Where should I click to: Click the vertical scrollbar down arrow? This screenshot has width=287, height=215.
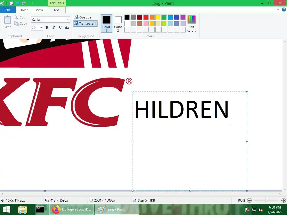tap(284, 190)
